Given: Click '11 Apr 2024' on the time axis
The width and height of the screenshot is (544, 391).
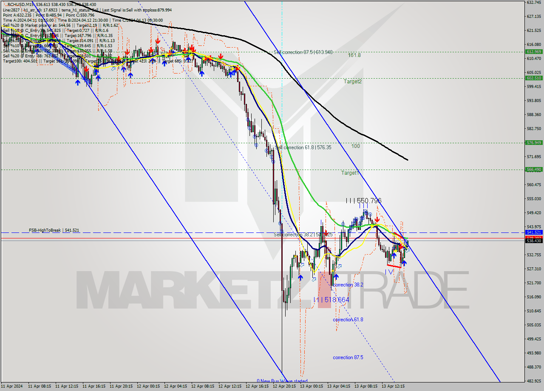Looking at the screenshot, I should pos(12,387).
